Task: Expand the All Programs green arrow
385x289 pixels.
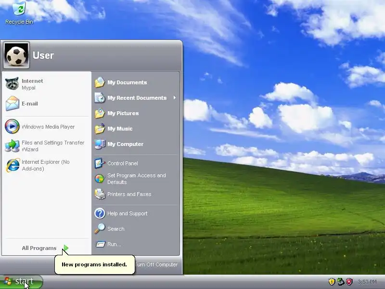Action: 66,248
